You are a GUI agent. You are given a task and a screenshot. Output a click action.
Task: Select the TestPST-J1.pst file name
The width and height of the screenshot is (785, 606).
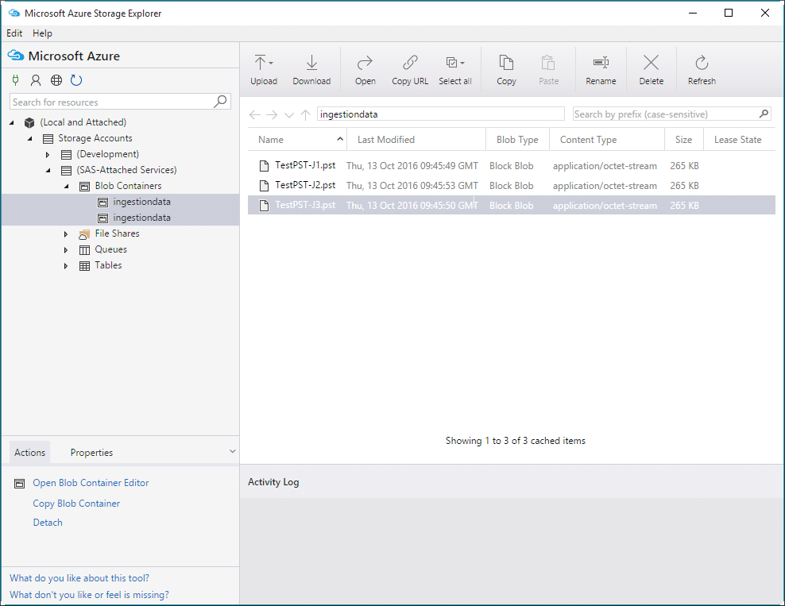click(305, 165)
